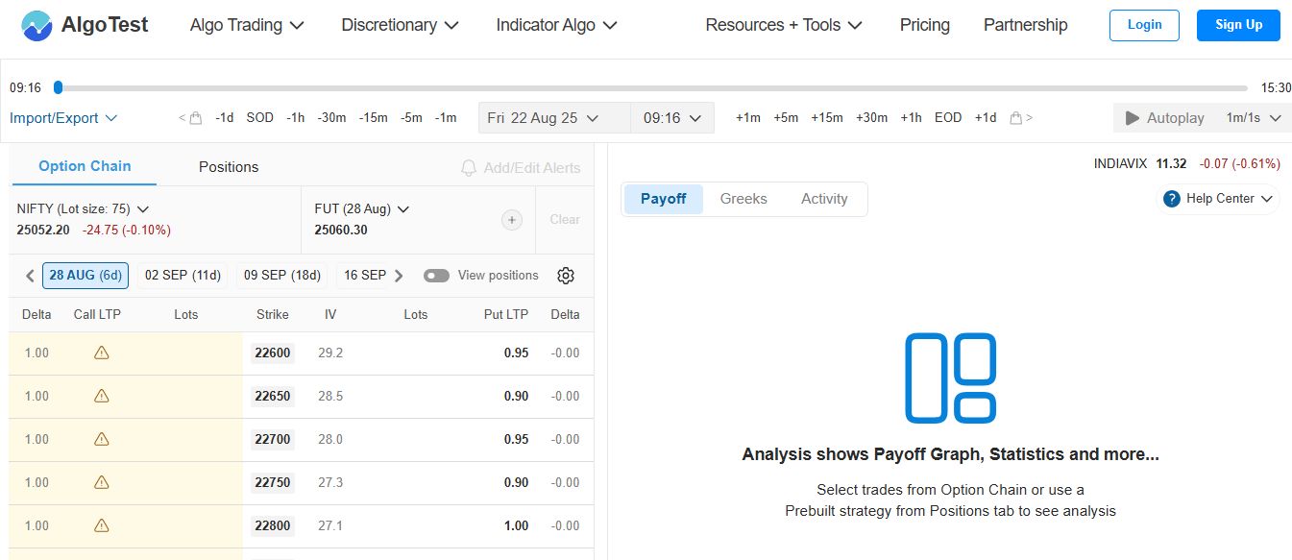The width and height of the screenshot is (1292, 560).
Task: Click the warning triangle in the 22600 row
Action: click(101, 353)
